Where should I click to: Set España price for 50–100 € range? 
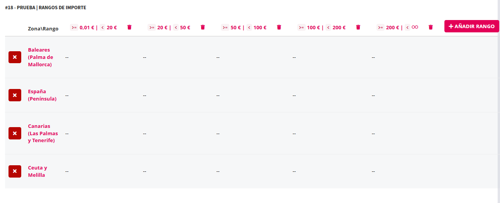tap(218, 95)
